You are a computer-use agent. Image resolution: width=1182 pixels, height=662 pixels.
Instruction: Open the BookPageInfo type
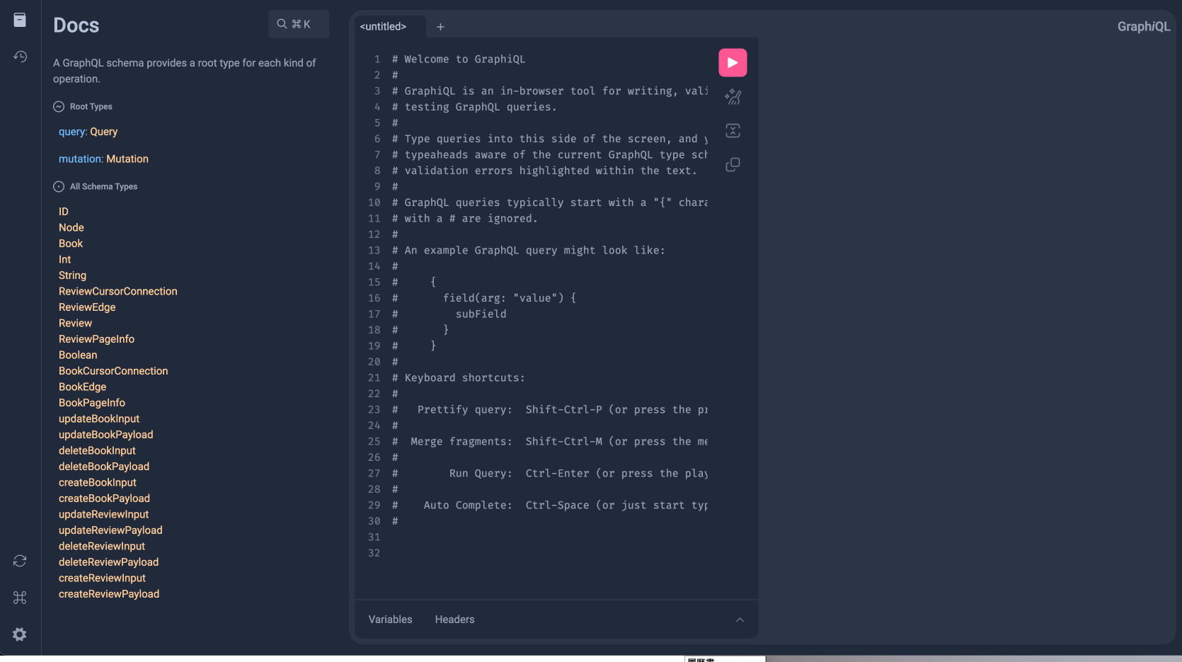(x=92, y=403)
